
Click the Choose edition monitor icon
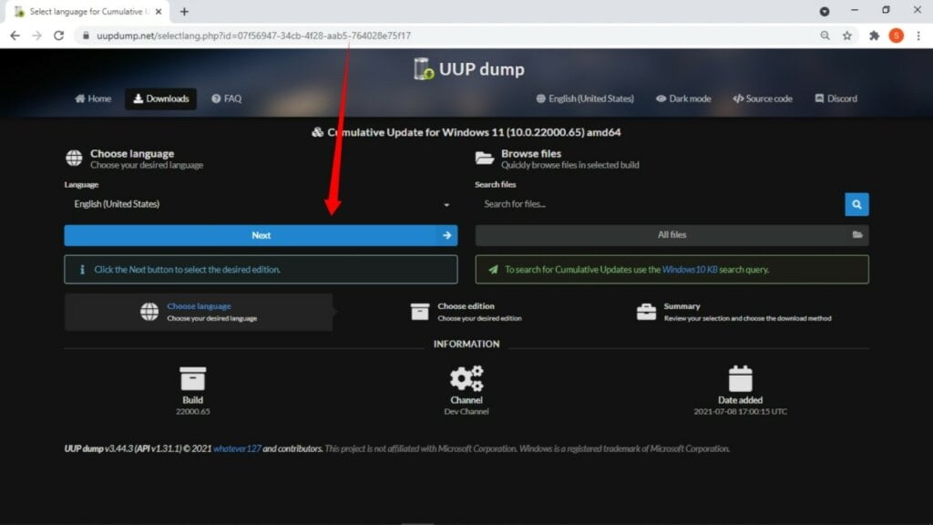(x=421, y=311)
